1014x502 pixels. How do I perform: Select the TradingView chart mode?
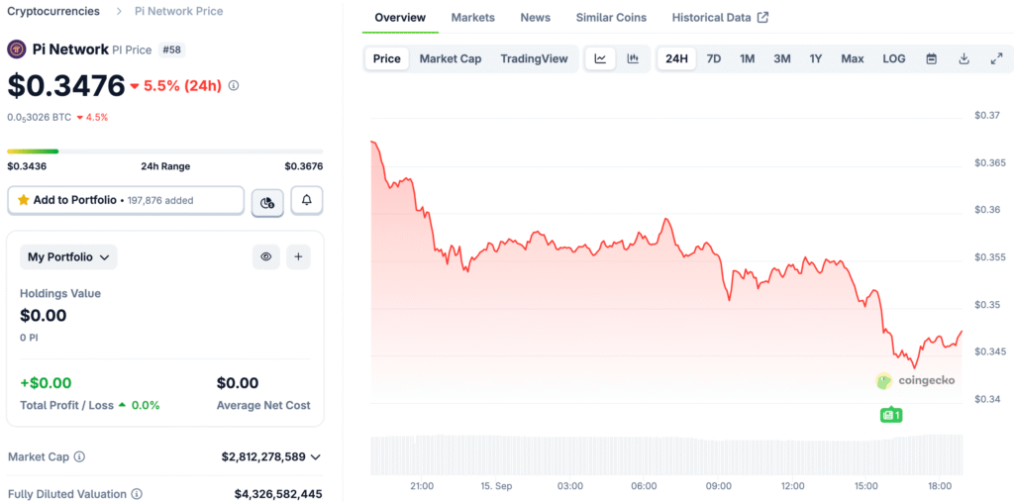click(x=534, y=58)
